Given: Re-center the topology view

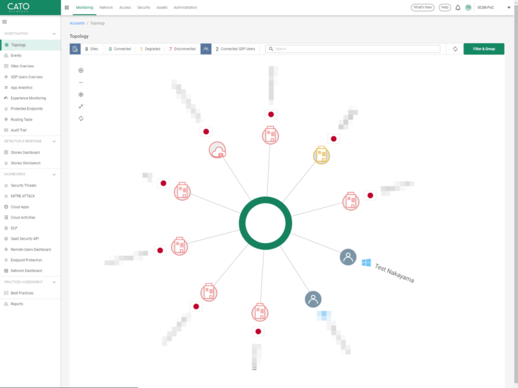Looking at the screenshot, I should click(x=81, y=95).
